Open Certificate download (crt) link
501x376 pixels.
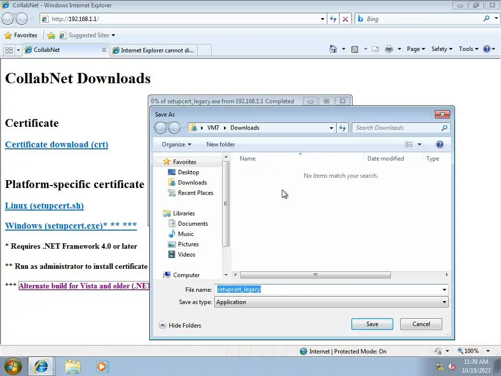[x=57, y=144]
